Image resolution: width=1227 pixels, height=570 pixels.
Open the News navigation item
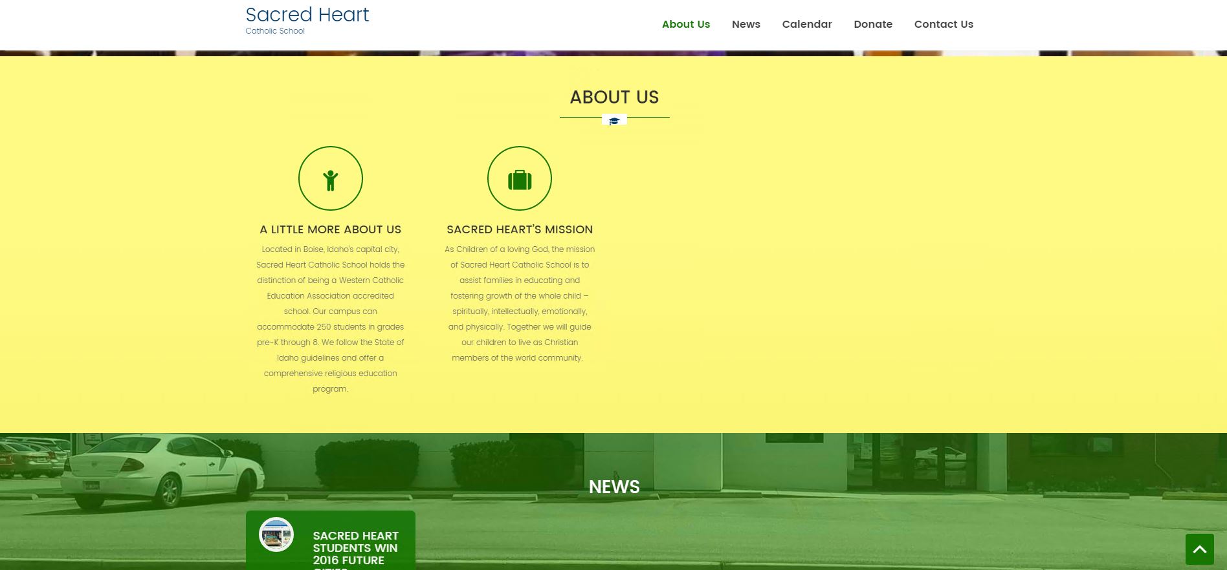click(x=746, y=25)
